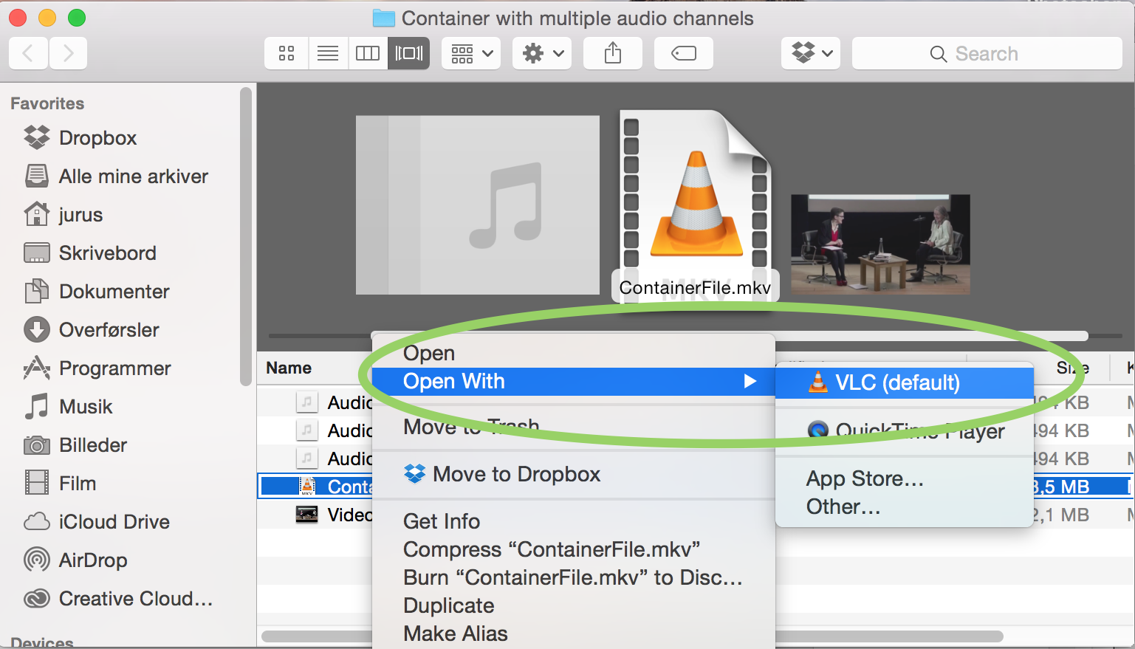Click the sidebar vertical scrollbar
Image resolution: width=1135 pixels, height=649 pixels.
pyautogui.click(x=246, y=236)
